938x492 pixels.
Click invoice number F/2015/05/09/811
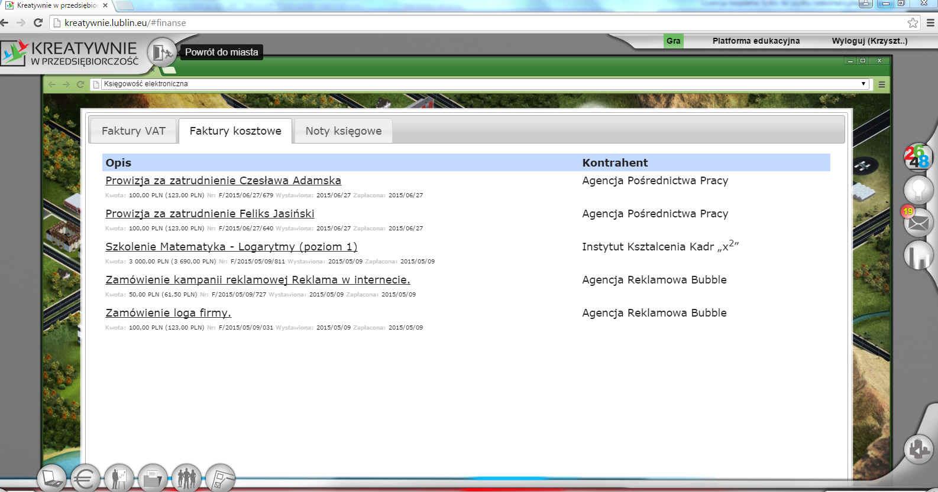pyautogui.click(x=258, y=261)
